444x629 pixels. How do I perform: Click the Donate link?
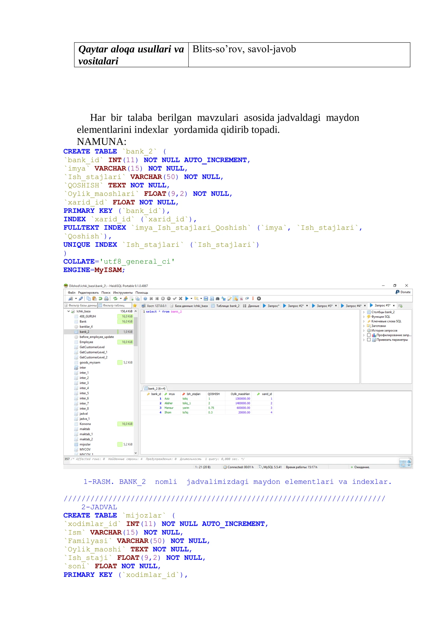click(x=403, y=292)
